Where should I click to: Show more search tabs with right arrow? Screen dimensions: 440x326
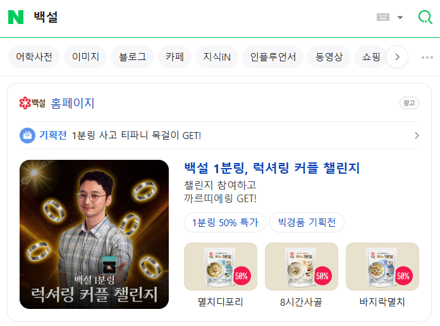[397, 57]
